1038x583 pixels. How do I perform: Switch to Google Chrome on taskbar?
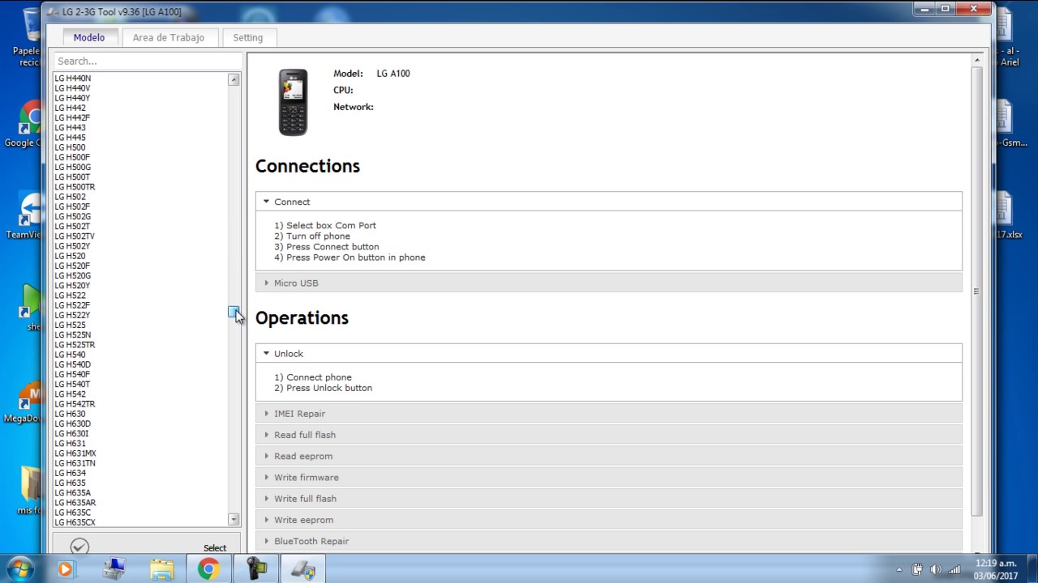(208, 569)
